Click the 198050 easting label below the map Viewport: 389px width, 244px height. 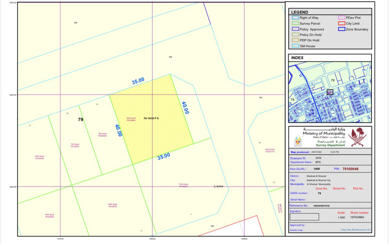coord(244,239)
